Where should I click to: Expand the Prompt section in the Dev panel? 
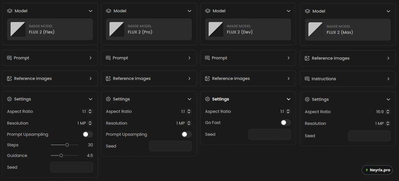[289, 58]
